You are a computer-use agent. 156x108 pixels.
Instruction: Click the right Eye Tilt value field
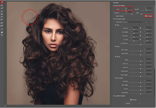148,39
